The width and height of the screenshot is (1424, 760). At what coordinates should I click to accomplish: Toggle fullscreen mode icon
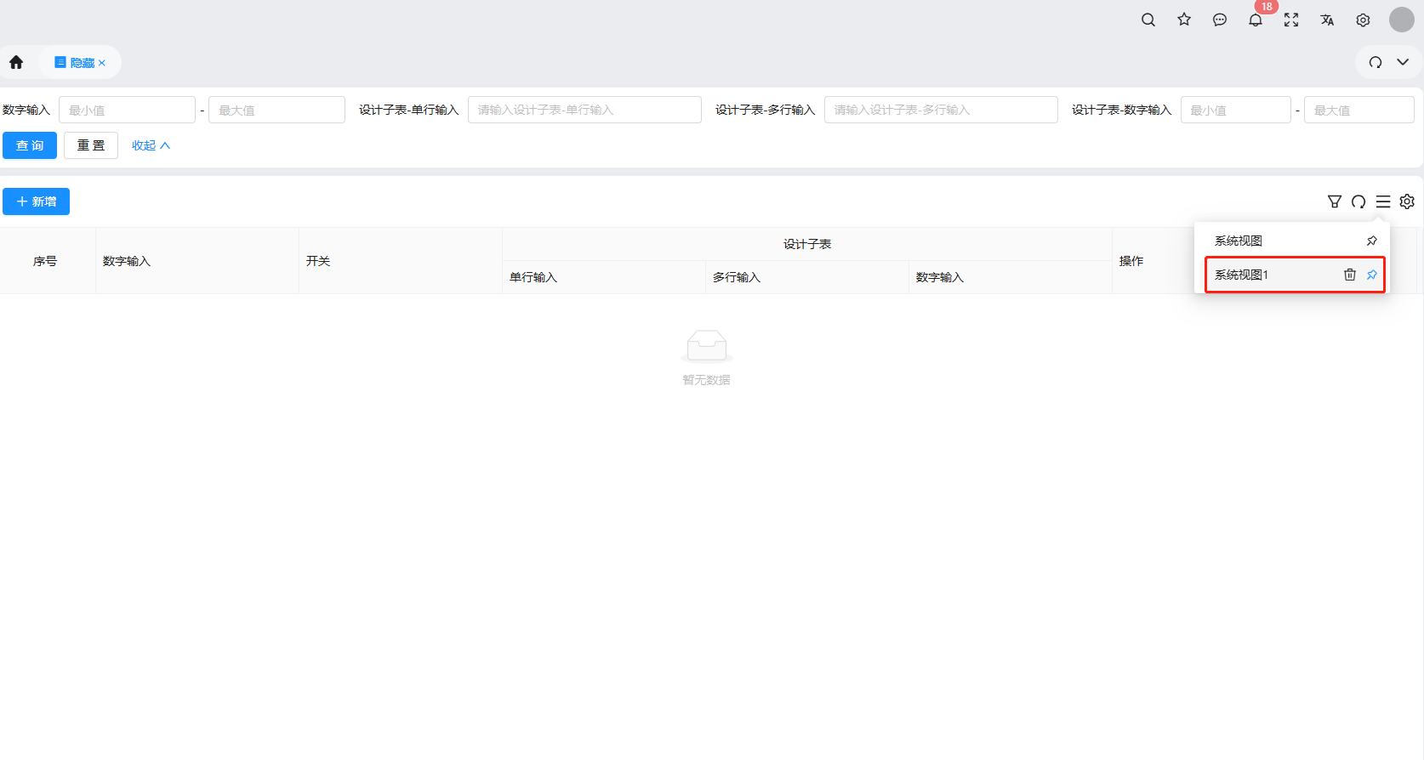(1291, 20)
